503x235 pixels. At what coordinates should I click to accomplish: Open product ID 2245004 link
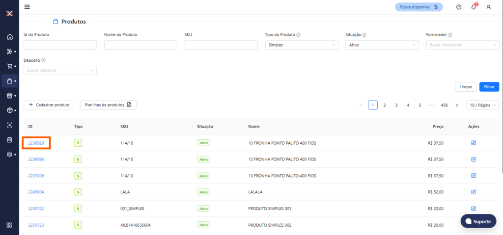pos(36,192)
